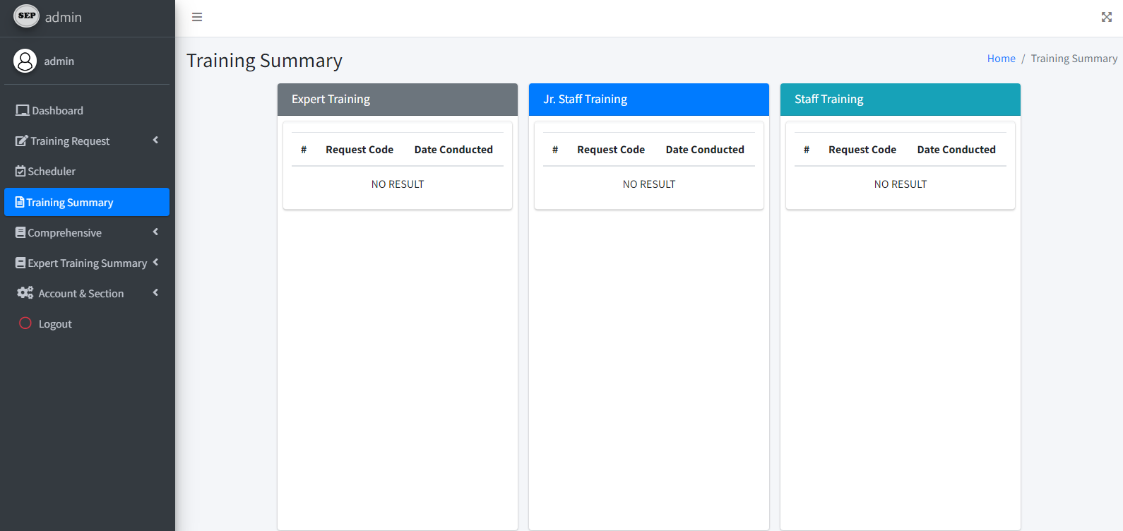Click the Dashboard laptop icon
The image size is (1123, 531).
23,110
